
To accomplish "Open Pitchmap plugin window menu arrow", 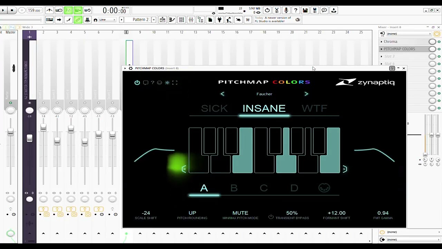I will [x=125, y=68].
